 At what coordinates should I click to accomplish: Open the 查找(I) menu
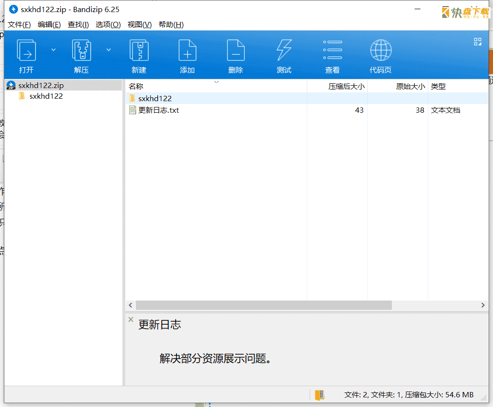pyautogui.click(x=78, y=25)
